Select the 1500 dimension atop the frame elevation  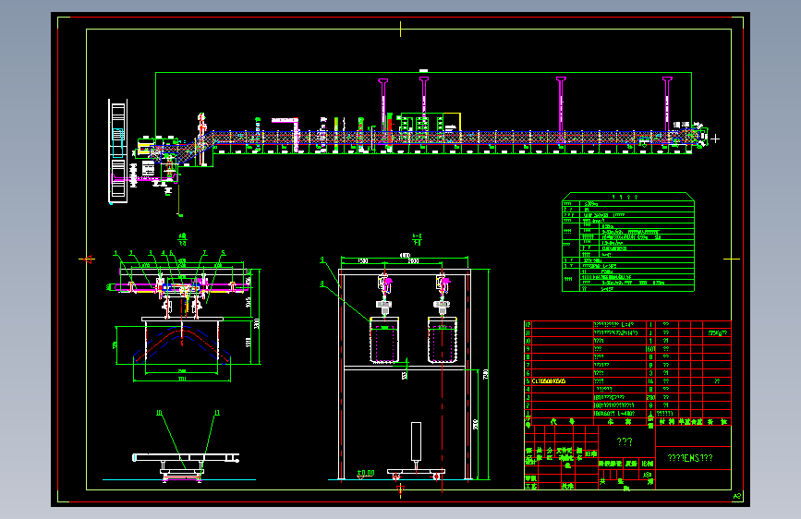tap(361, 261)
